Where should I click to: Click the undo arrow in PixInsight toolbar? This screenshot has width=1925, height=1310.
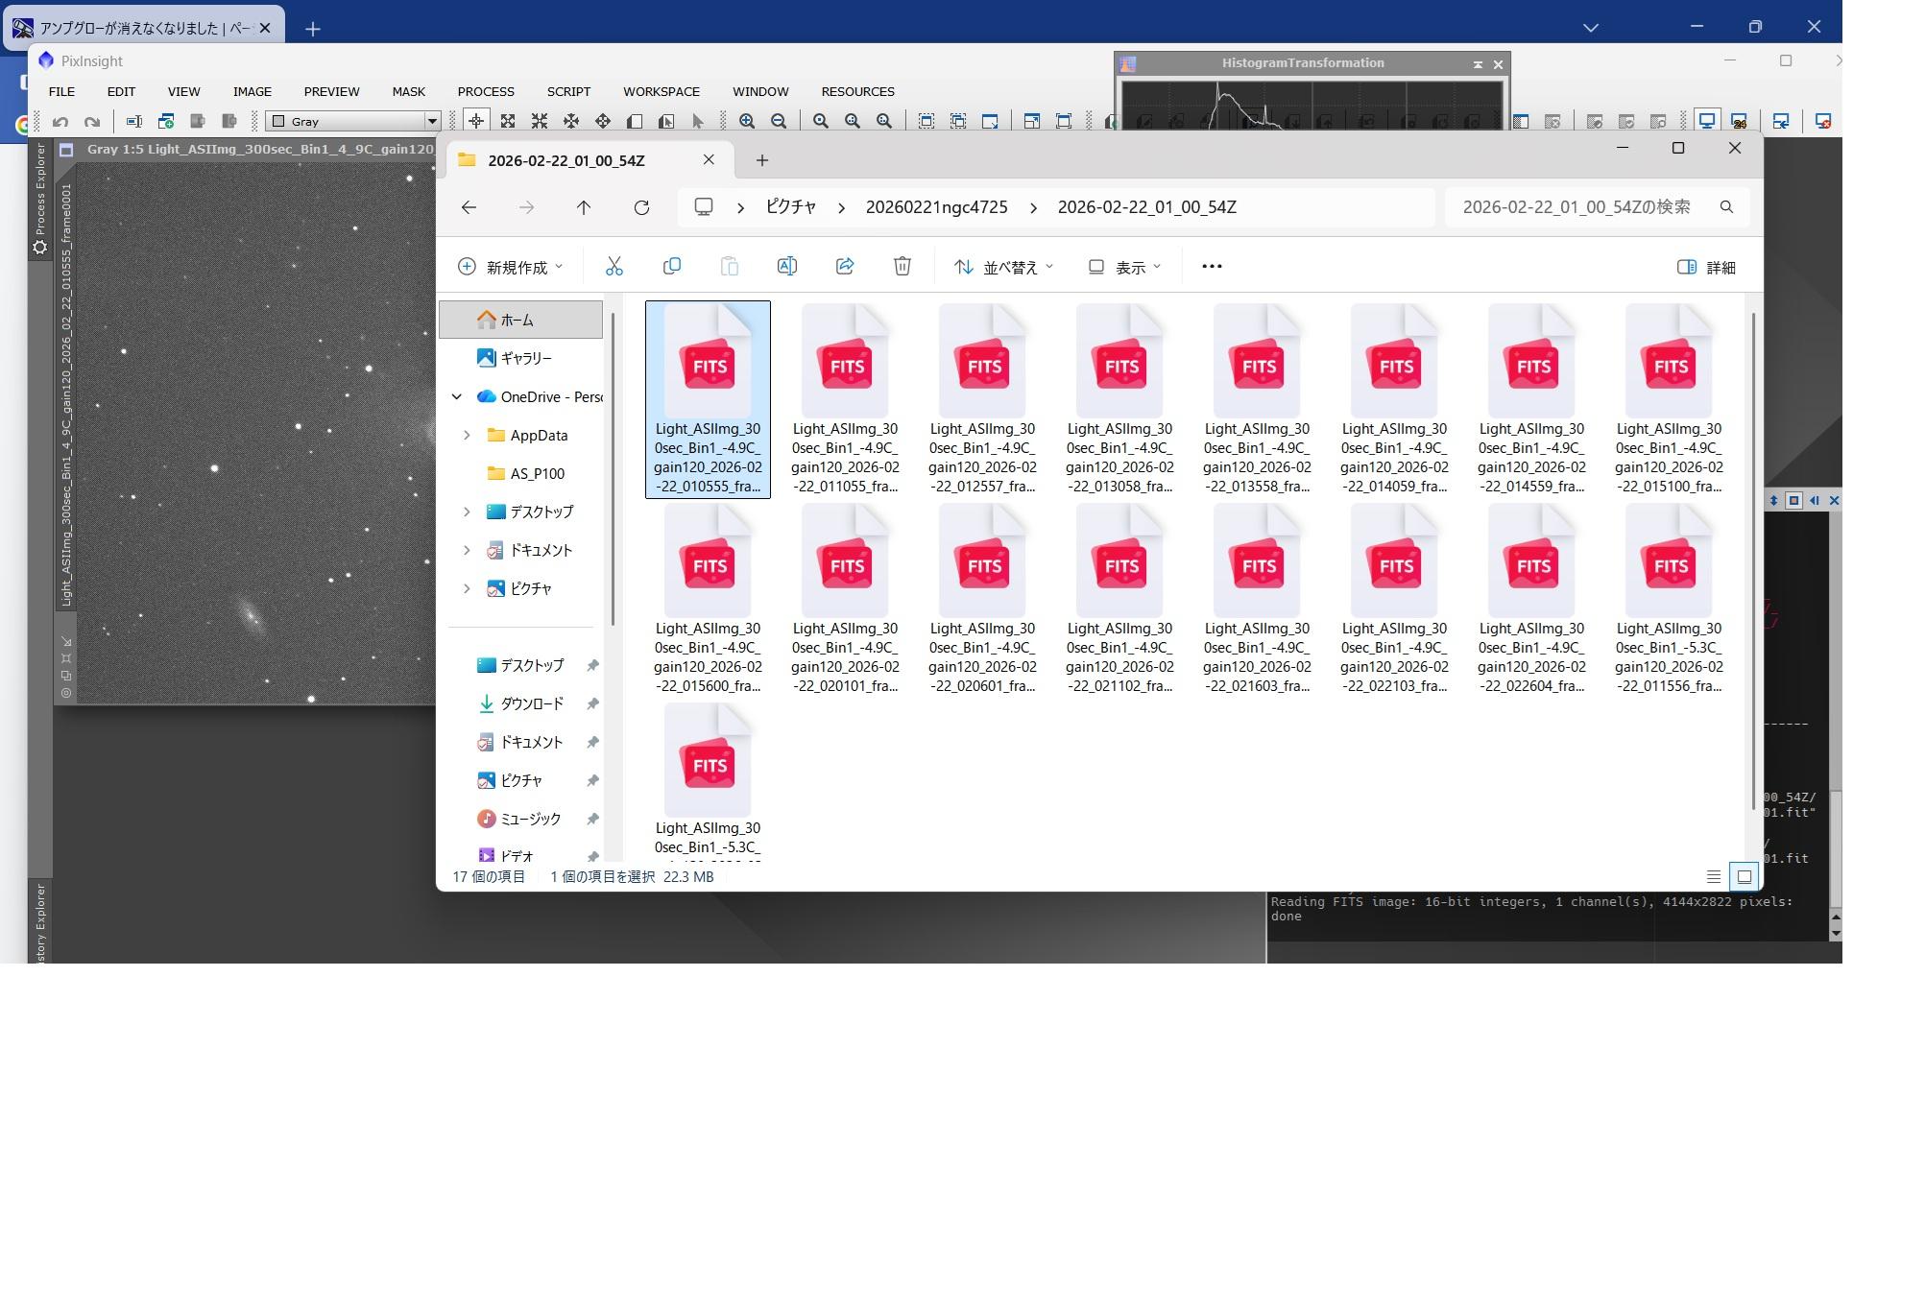(60, 121)
